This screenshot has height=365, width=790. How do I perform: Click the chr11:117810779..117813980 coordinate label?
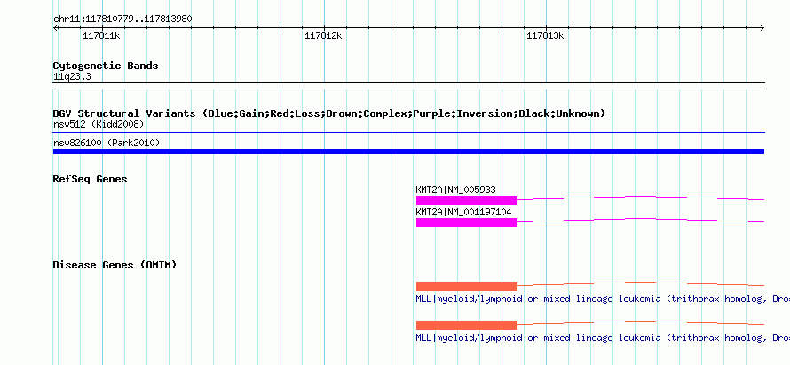pos(122,19)
